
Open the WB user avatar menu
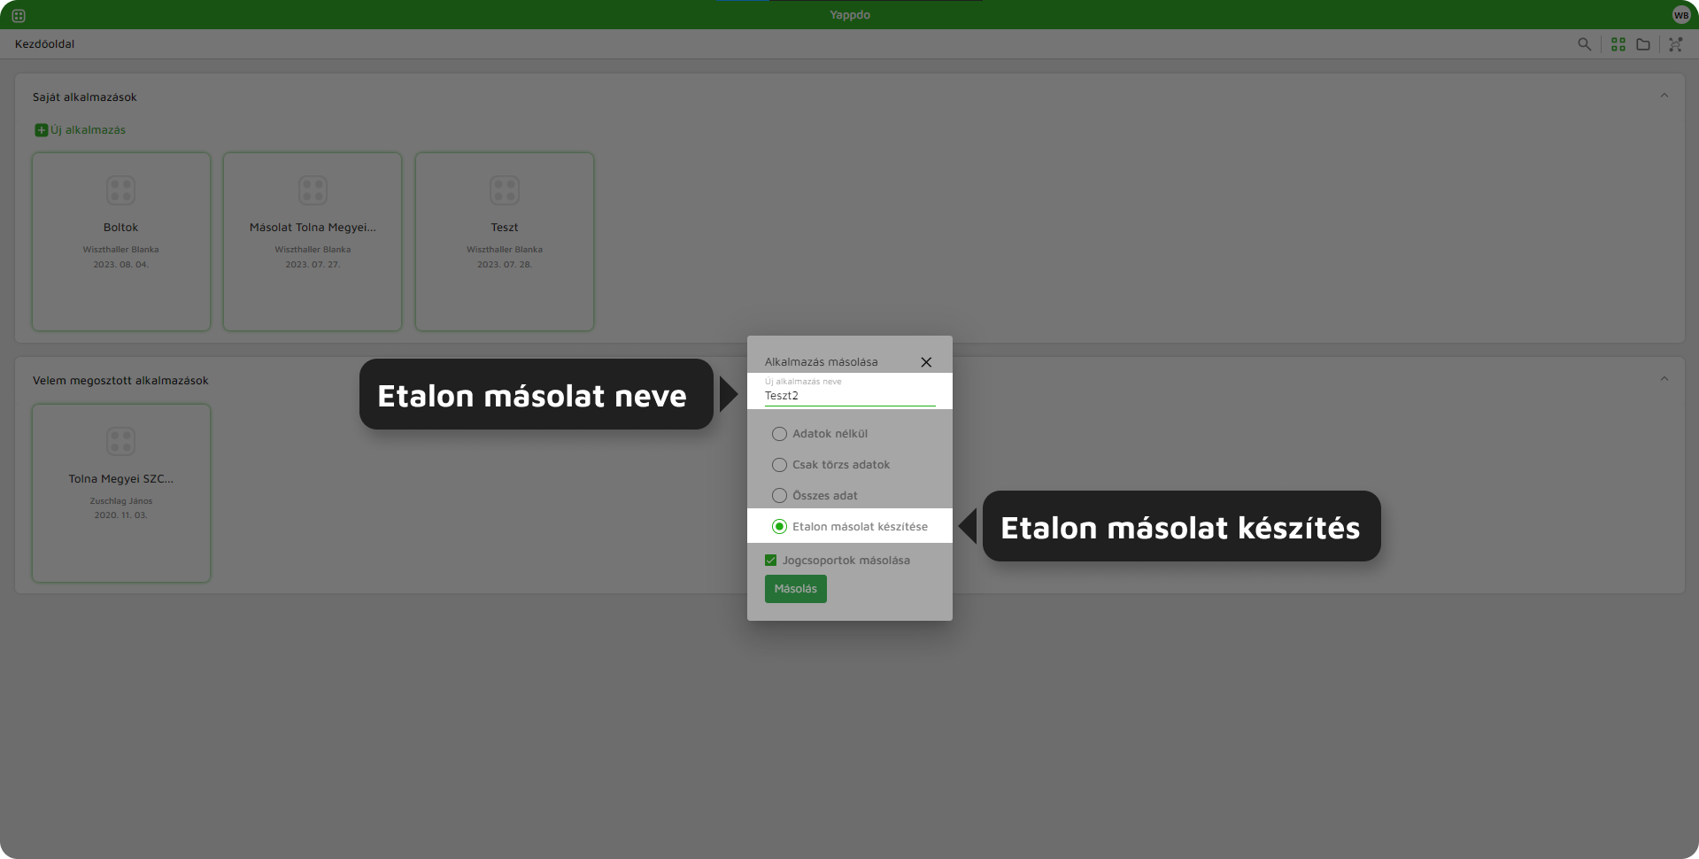(1681, 15)
